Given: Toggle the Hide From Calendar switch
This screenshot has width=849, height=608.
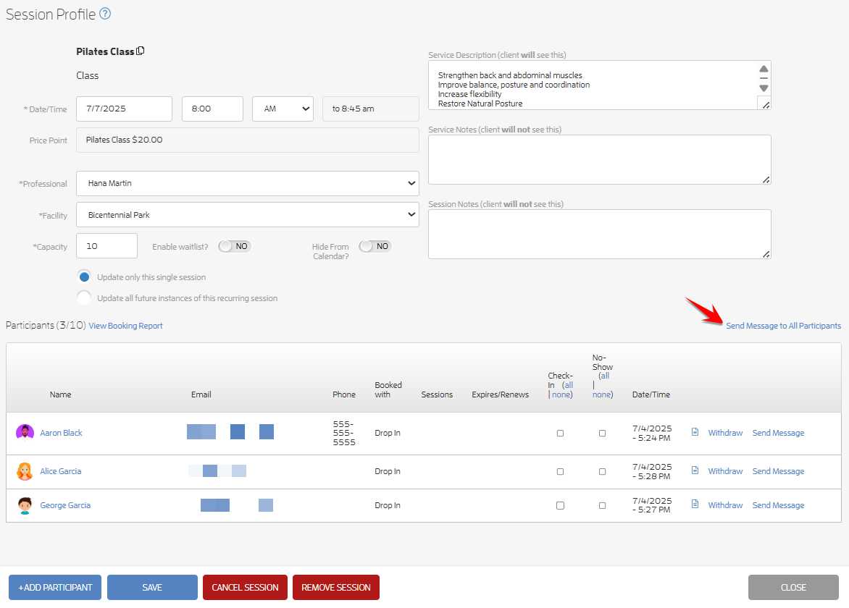Looking at the screenshot, I should coord(375,246).
